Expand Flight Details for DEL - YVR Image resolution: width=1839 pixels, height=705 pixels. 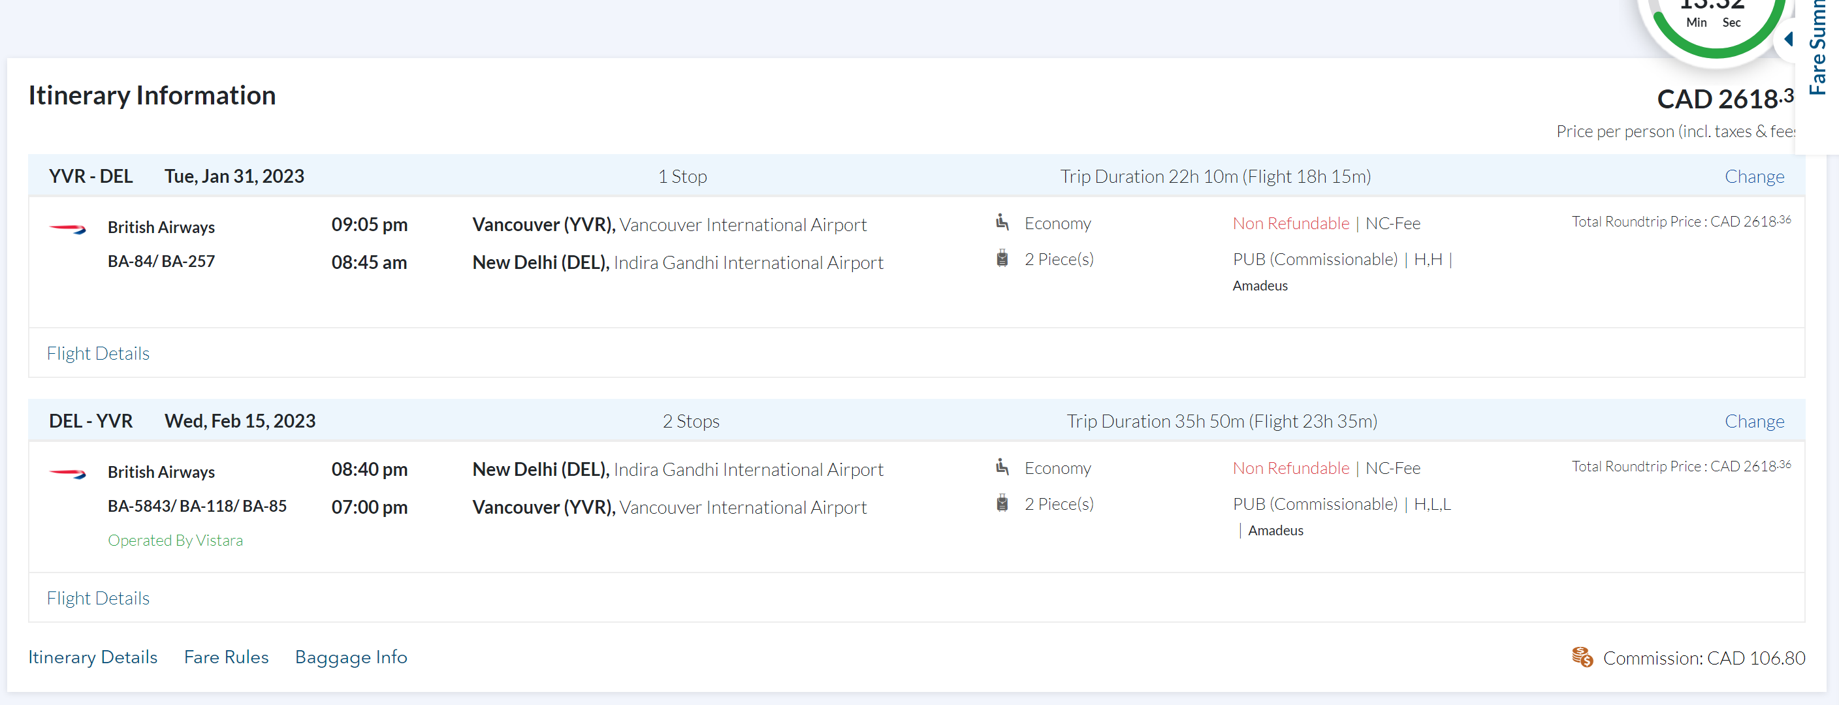tap(98, 598)
